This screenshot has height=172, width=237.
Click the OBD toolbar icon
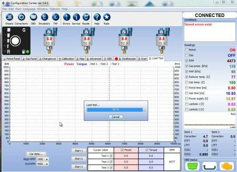pyautogui.click(x=34, y=17)
